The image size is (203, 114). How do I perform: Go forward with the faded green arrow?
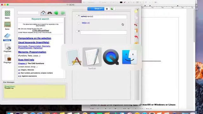click(63, 13)
